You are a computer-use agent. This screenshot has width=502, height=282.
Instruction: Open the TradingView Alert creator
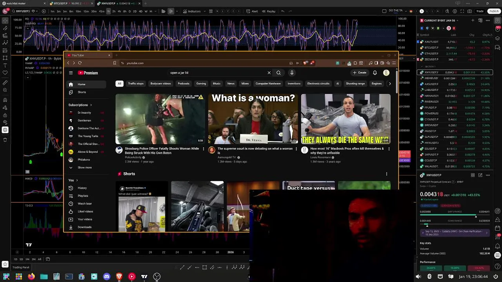[x=252, y=11]
